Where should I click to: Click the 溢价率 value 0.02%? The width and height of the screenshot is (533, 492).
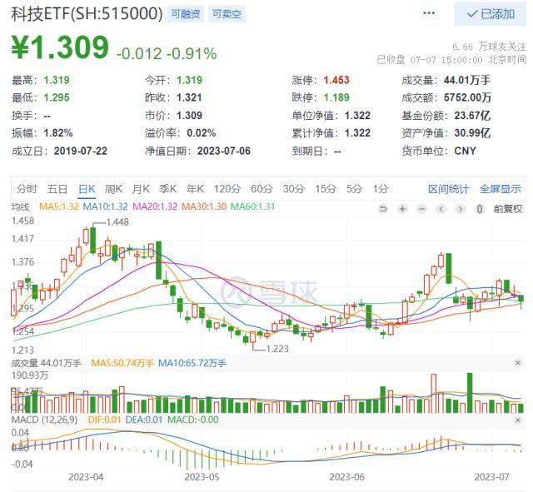click(202, 133)
